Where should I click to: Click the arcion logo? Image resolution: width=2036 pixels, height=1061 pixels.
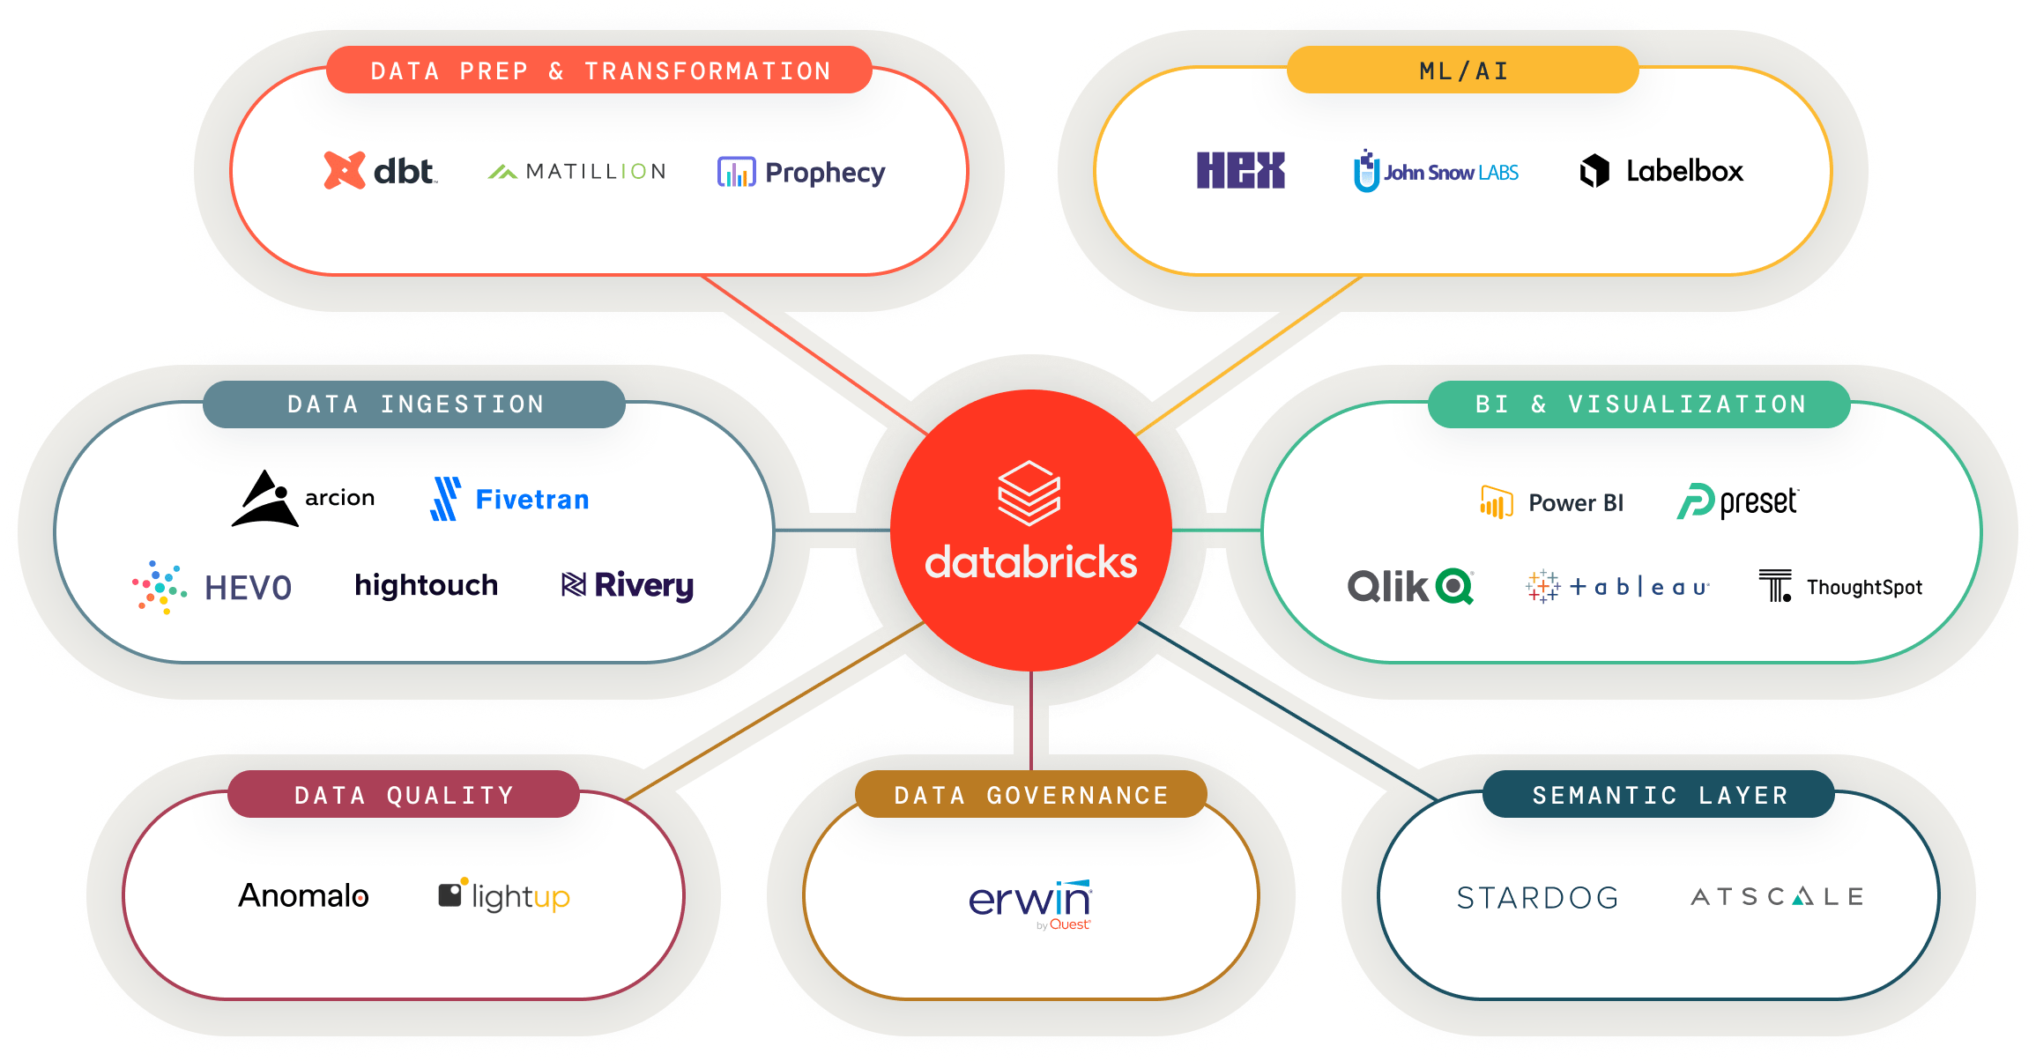(x=303, y=498)
